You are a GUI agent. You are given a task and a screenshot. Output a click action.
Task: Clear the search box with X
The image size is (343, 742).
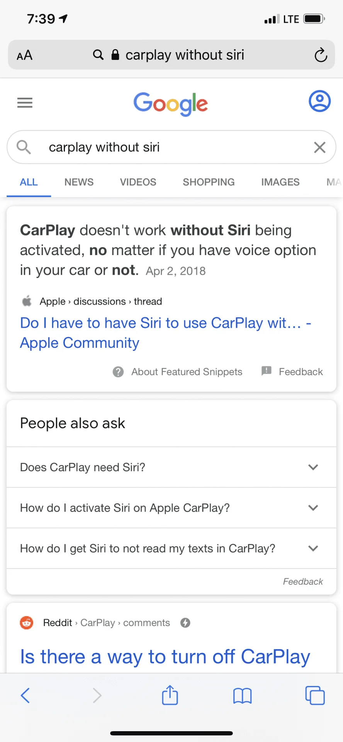pos(319,147)
